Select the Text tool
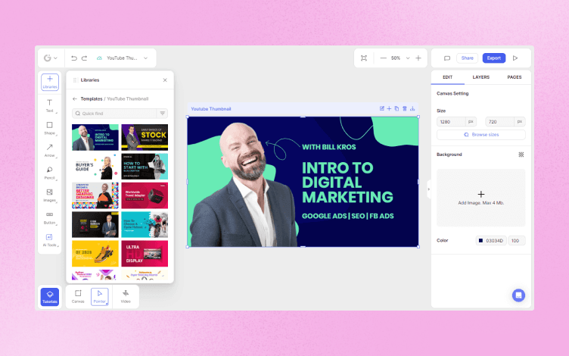The width and height of the screenshot is (569, 356). click(50, 105)
